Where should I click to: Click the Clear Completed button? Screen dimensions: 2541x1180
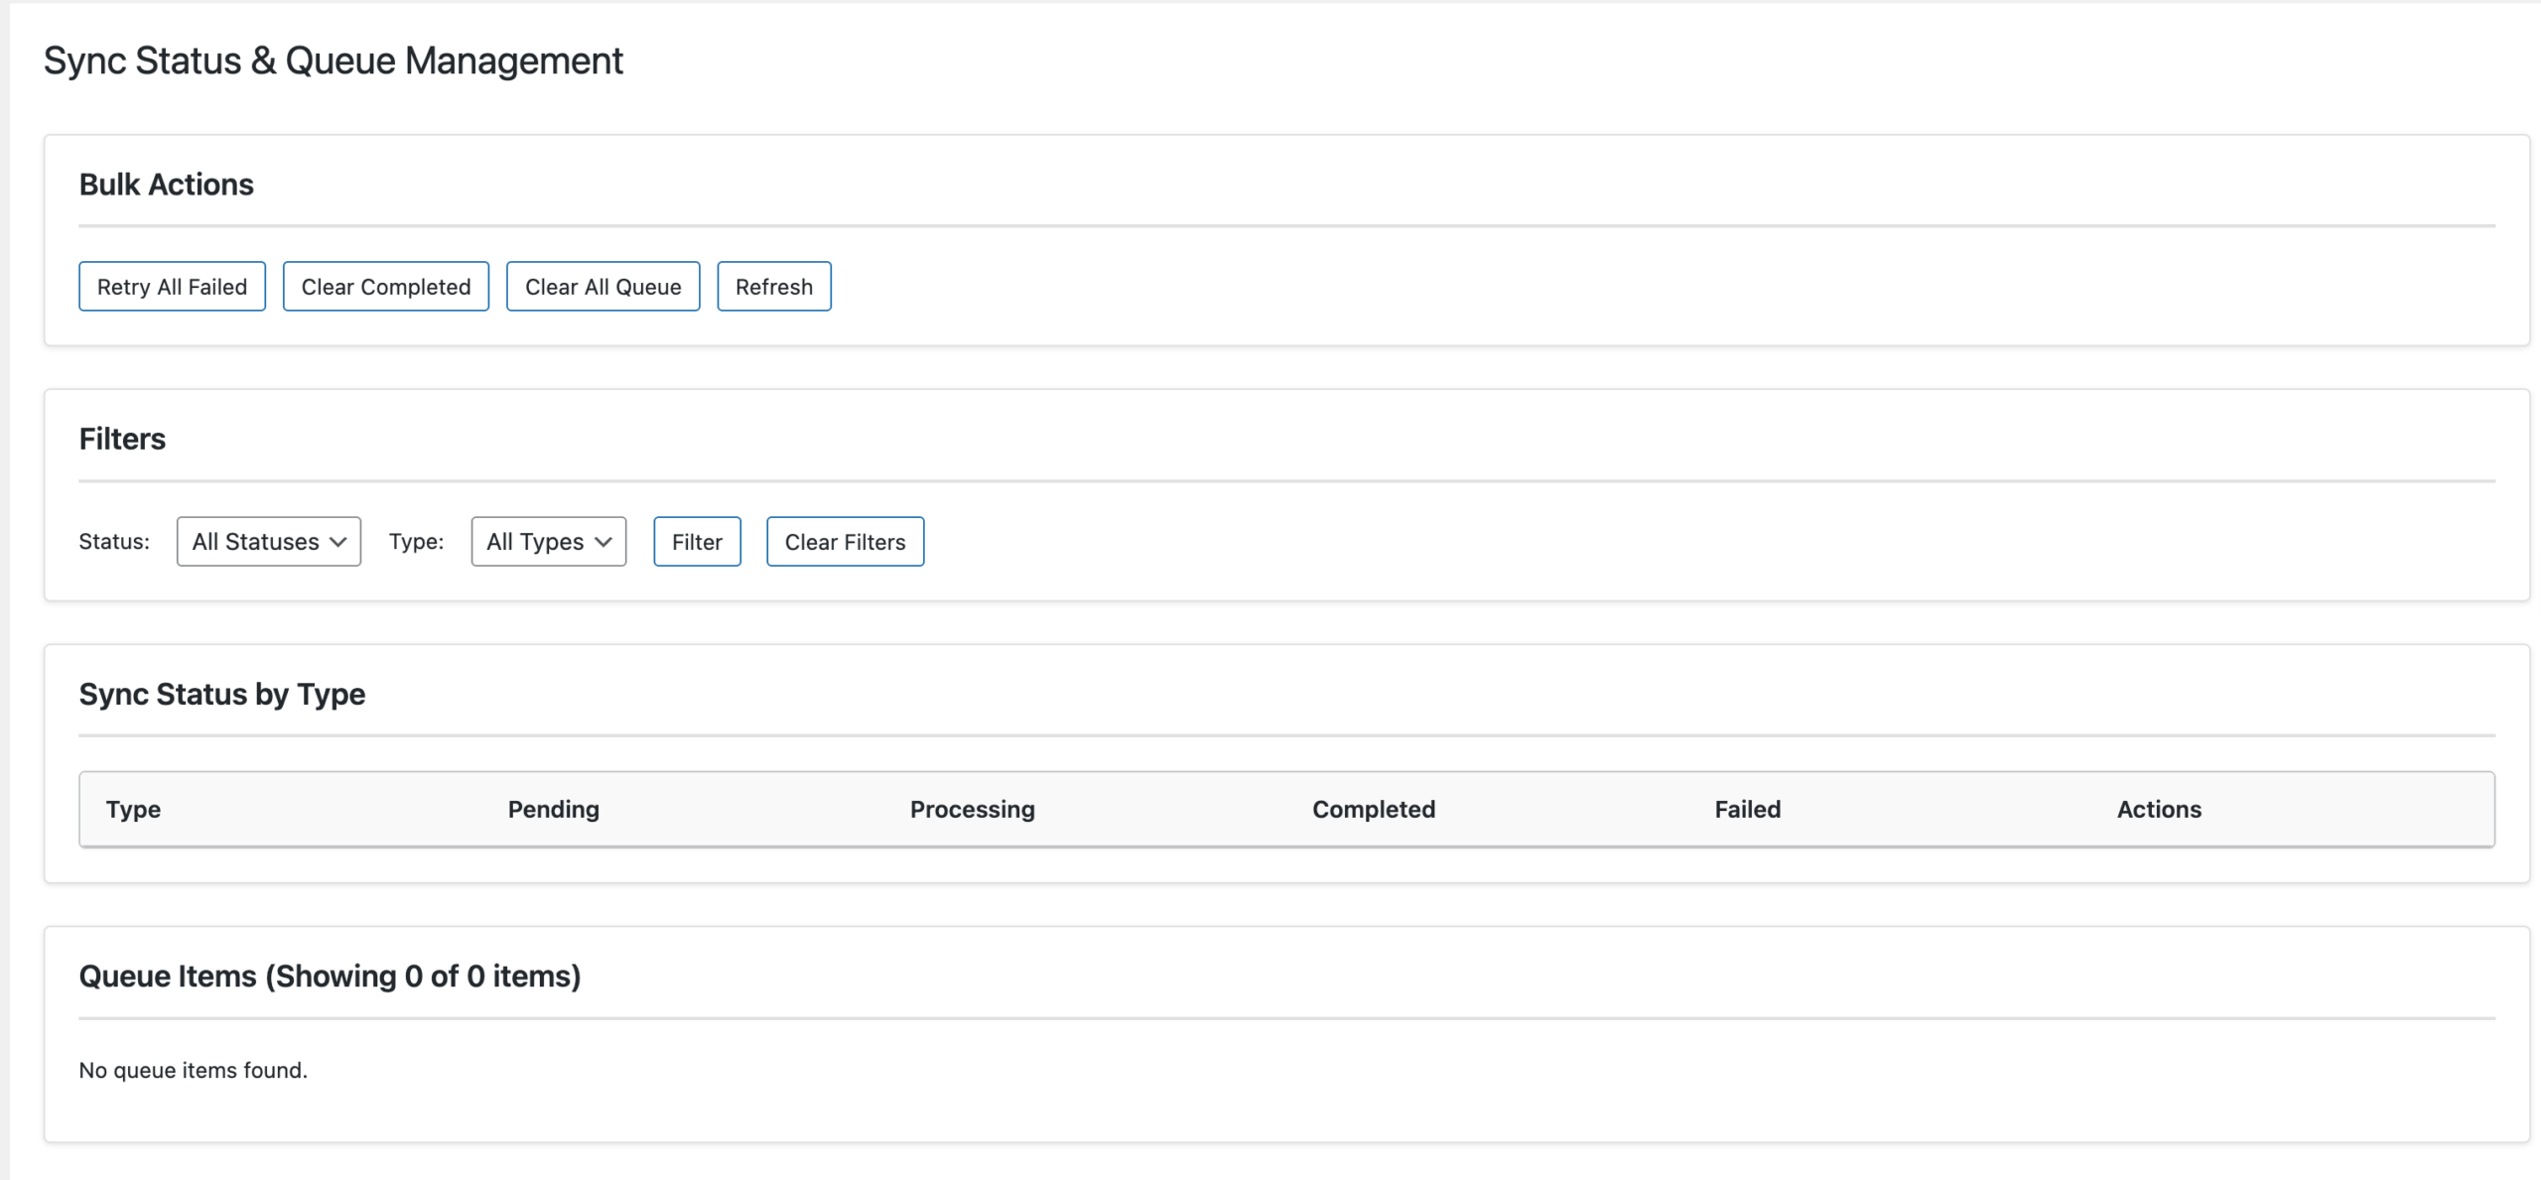tap(385, 286)
